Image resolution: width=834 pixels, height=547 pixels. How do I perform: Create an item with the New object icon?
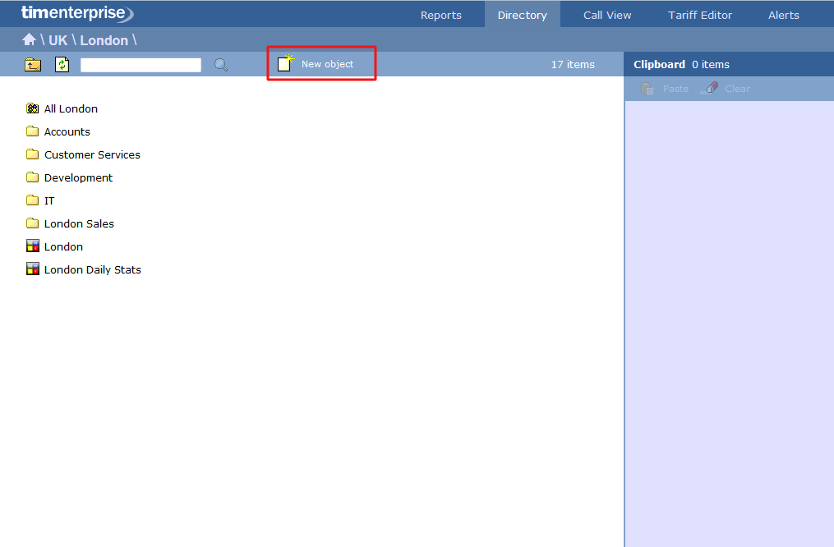(285, 62)
